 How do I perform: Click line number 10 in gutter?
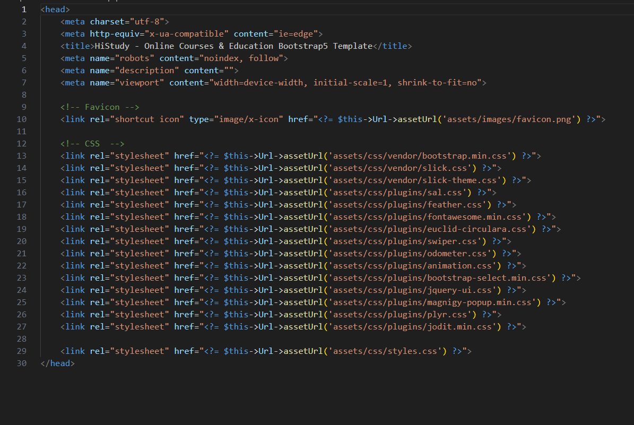(x=21, y=119)
